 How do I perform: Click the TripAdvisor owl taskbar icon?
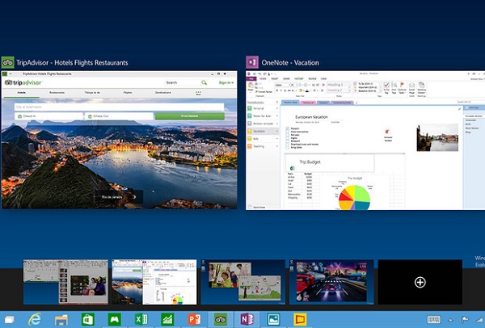point(220,319)
